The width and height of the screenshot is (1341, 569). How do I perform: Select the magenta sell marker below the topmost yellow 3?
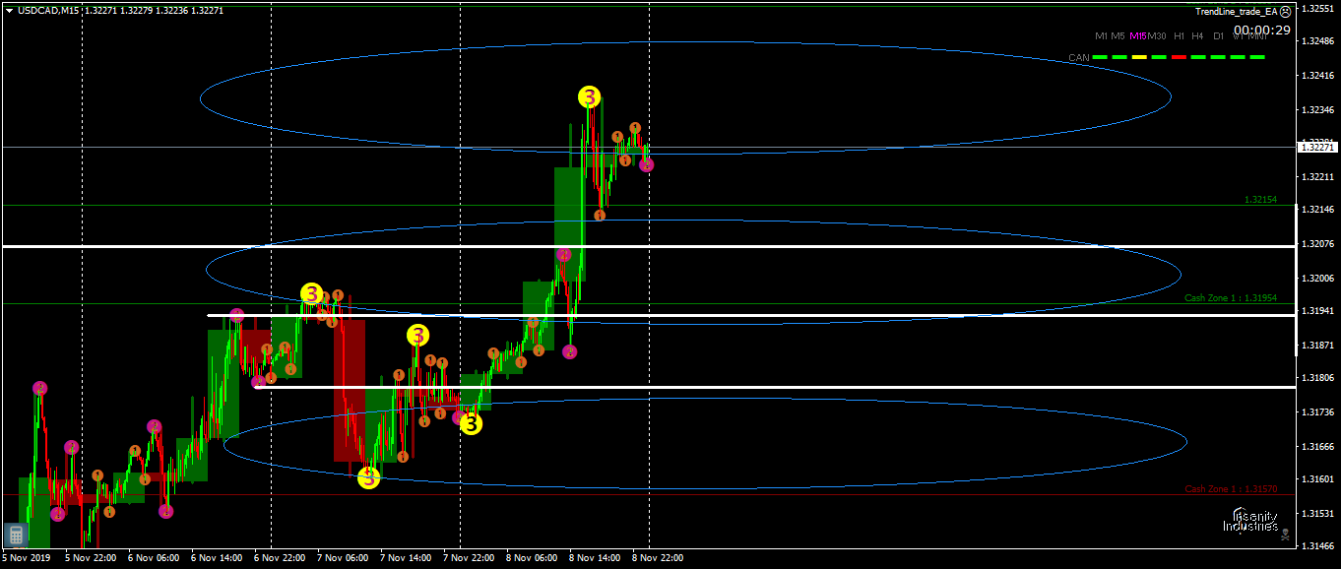pyautogui.click(x=647, y=164)
